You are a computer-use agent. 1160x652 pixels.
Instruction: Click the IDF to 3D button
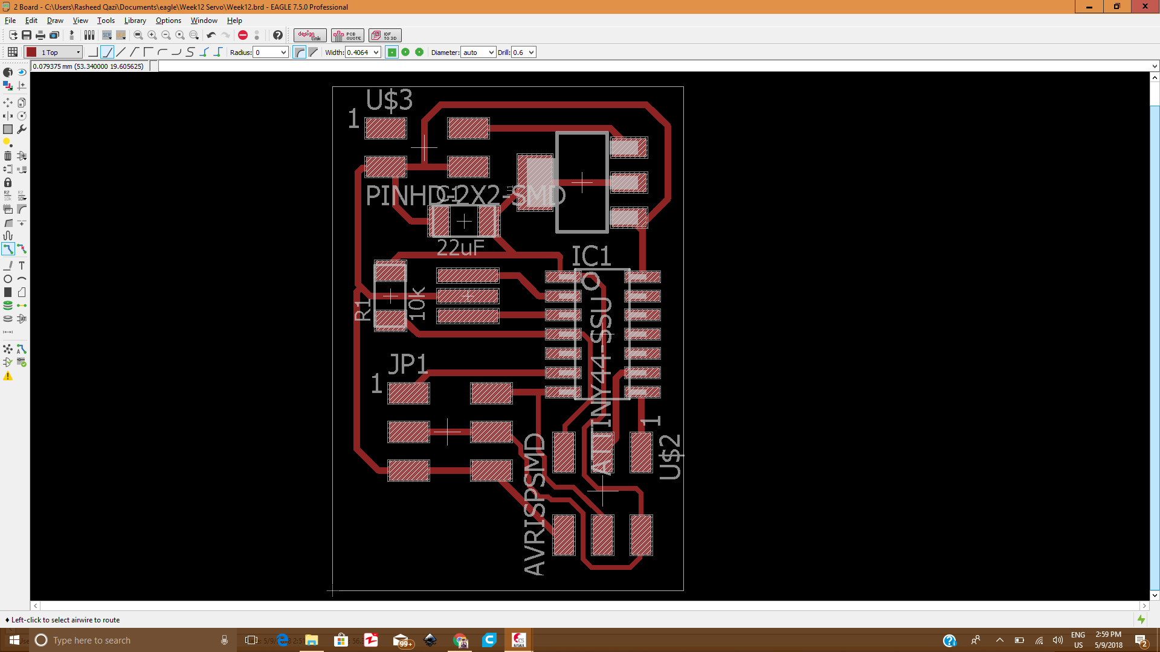click(x=385, y=36)
